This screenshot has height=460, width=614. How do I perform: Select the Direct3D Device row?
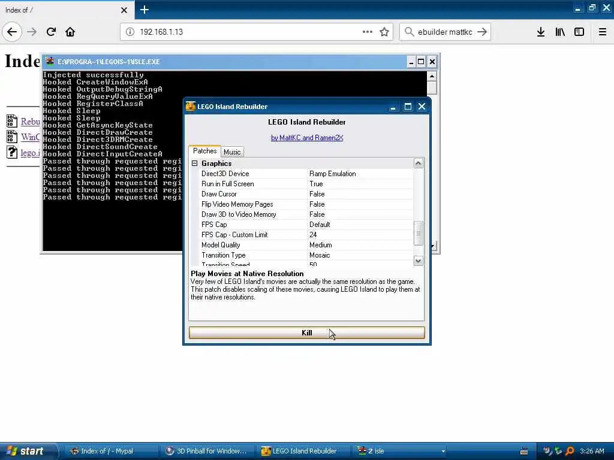click(306, 174)
